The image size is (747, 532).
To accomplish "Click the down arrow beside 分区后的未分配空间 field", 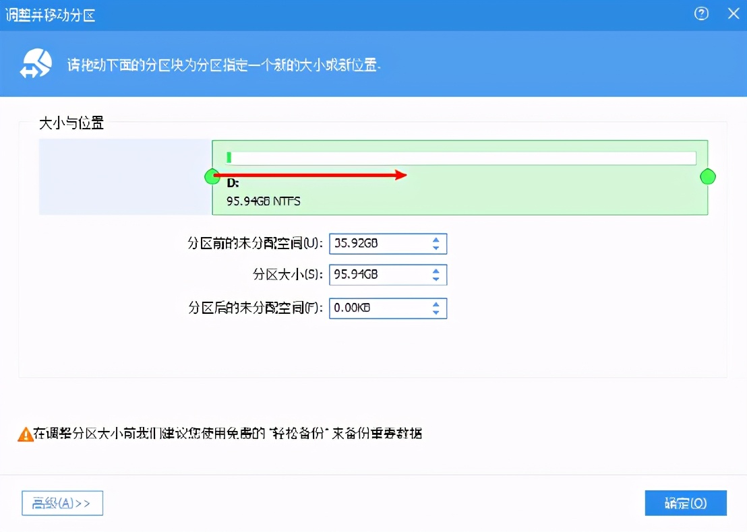I will click(x=436, y=312).
